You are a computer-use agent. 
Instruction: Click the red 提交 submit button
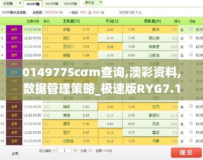186,152
